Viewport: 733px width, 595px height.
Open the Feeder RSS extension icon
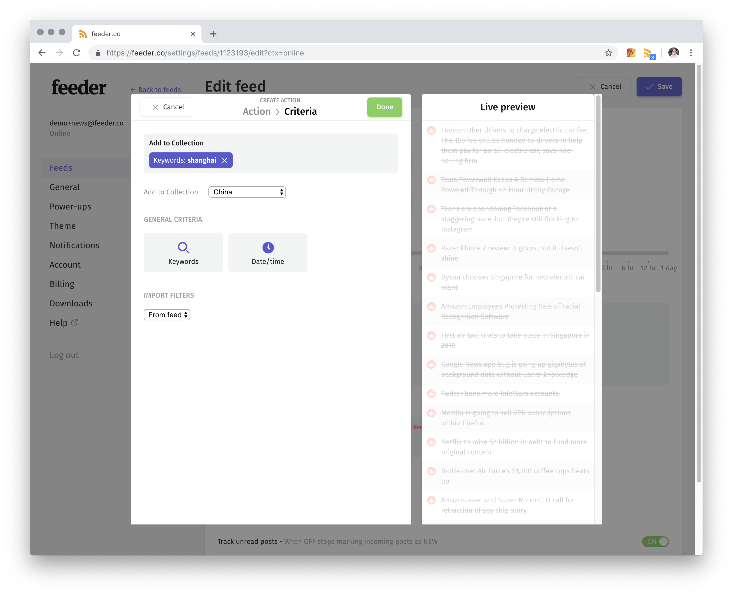(x=649, y=54)
